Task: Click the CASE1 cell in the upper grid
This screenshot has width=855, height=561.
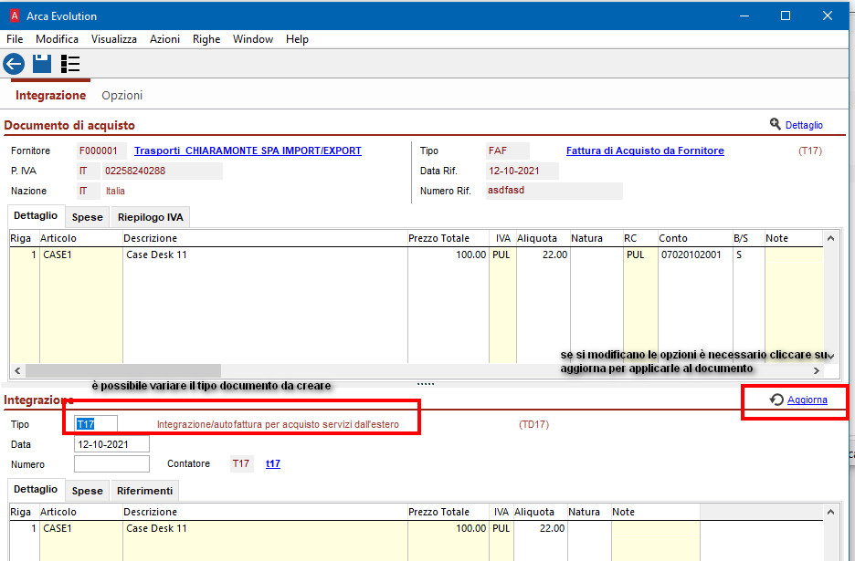Action: (81, 255)
